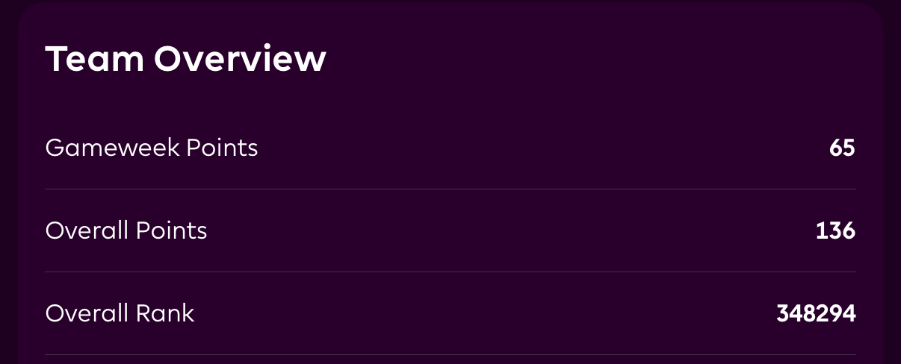901x364 pixels.
Task: Click "Overall" in the Overall Rank label
Action: [87, 313]
